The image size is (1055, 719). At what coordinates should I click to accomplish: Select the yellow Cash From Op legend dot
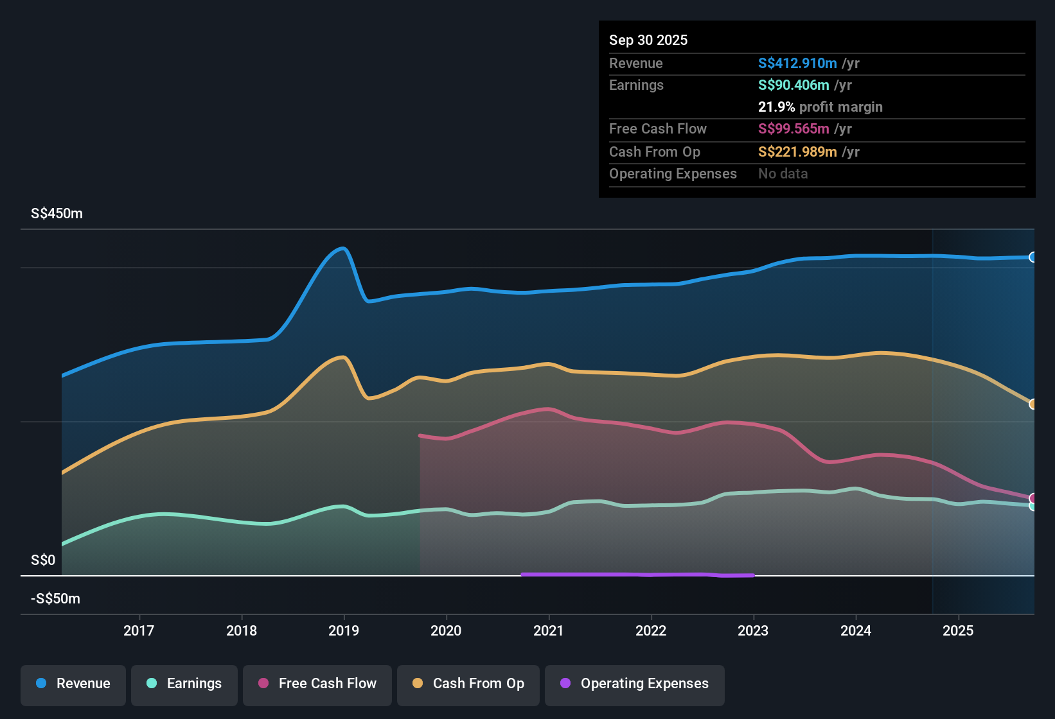(417, 684)
